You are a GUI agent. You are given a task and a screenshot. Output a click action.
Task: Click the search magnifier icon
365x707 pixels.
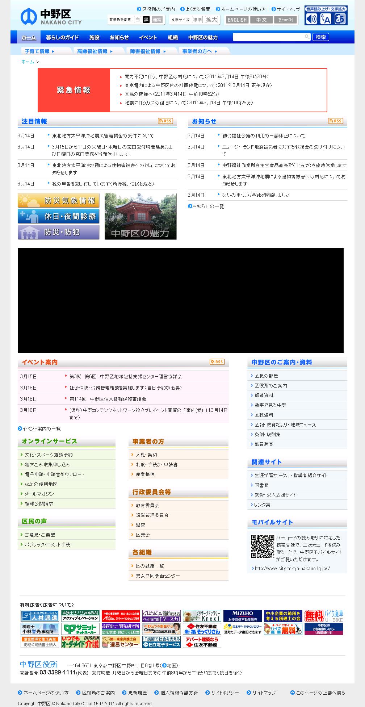pos(307,37)
